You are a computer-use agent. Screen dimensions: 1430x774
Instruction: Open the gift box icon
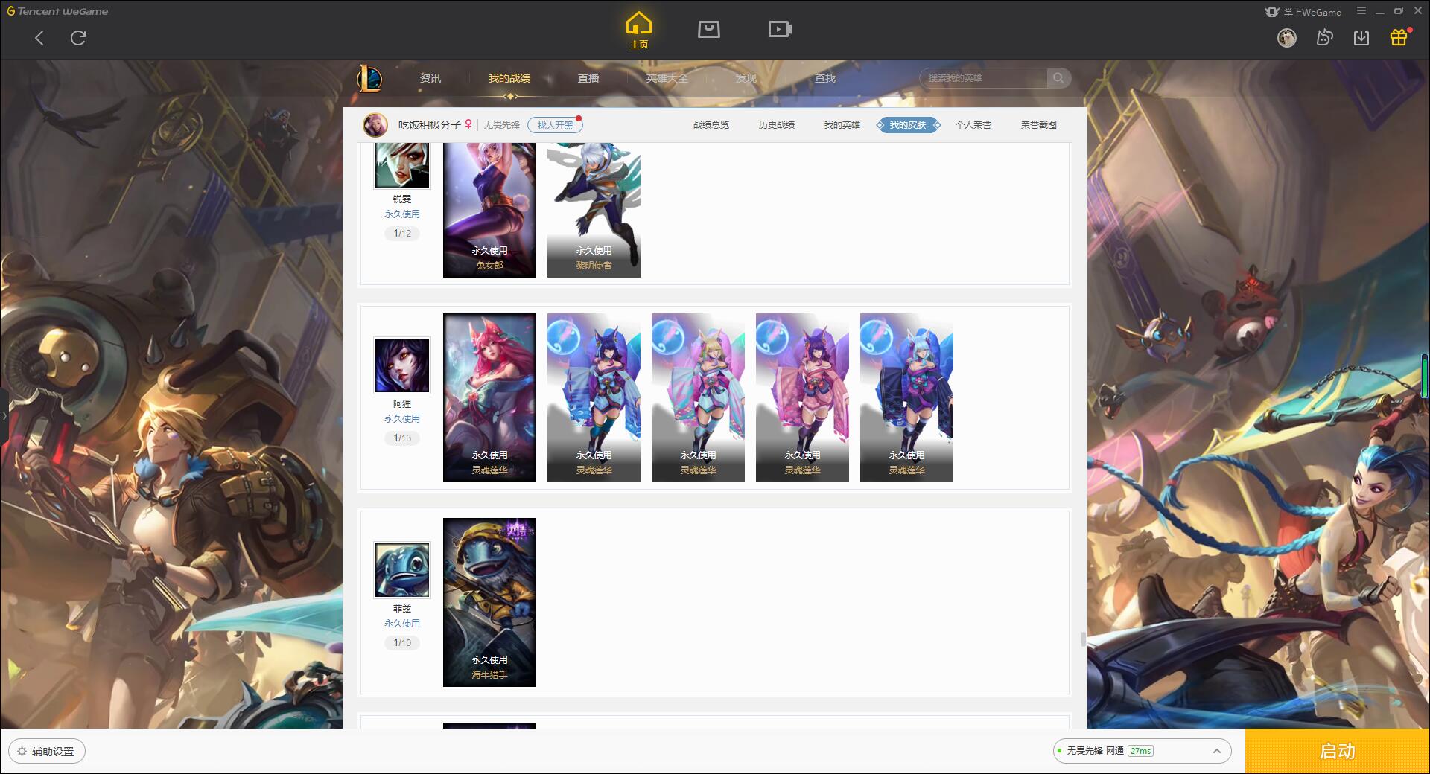tap(1399, 37)
